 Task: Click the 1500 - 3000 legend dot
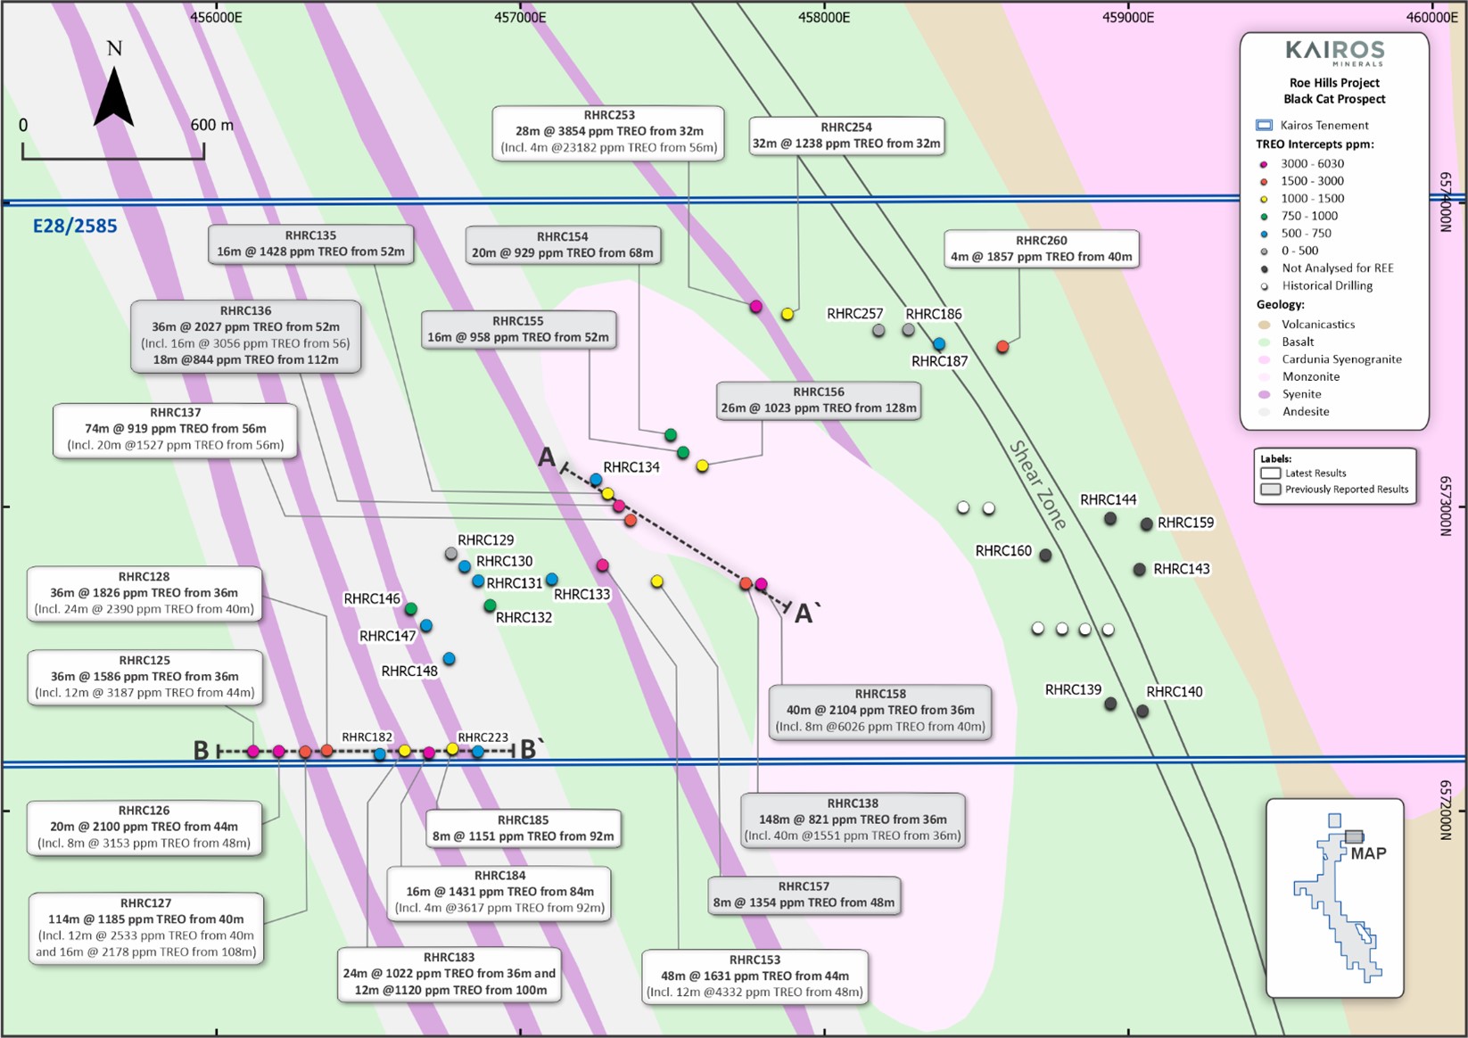pyautogui.click(x=1264, y=182)
